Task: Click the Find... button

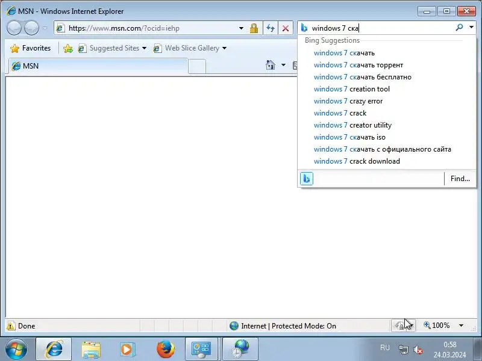Action: click(460, 179)
